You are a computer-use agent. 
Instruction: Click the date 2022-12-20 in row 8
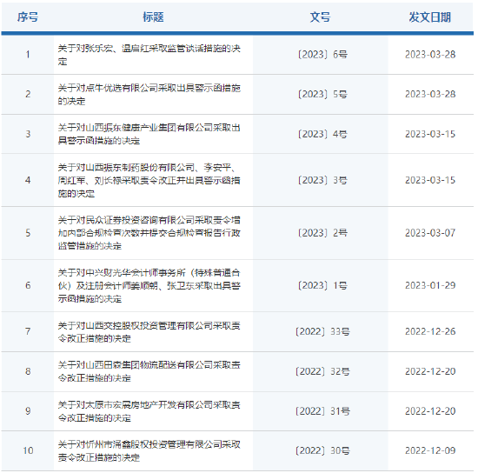pos(430,371)
